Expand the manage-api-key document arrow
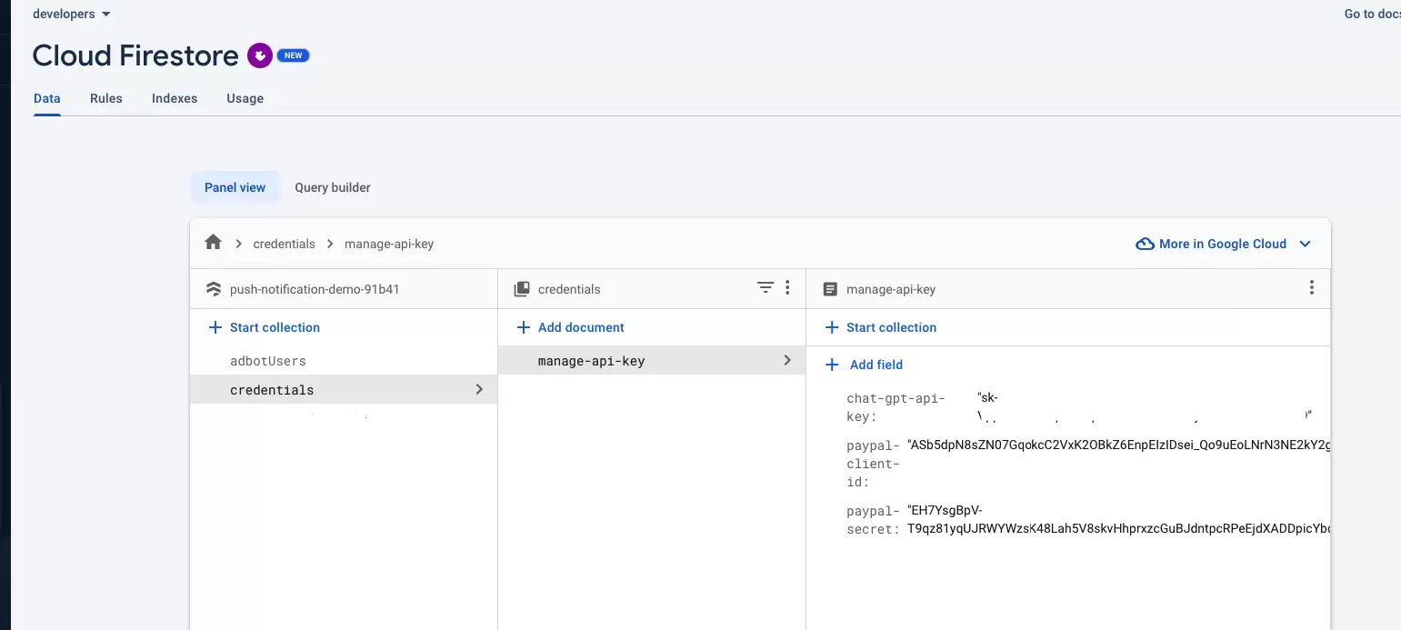The height and width of the screenshot is (630, 1401). (x=787, y=360)
